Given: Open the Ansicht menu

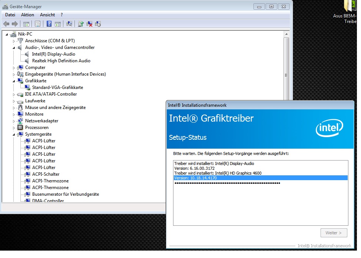Looking at the screenshot, I should 47,15.
